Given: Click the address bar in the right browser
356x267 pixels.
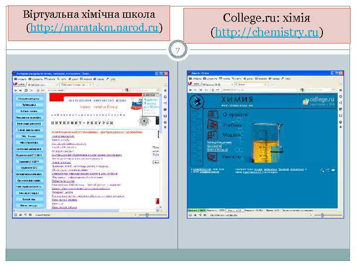Looking at the screenshot, I should [x=260, y=90].
